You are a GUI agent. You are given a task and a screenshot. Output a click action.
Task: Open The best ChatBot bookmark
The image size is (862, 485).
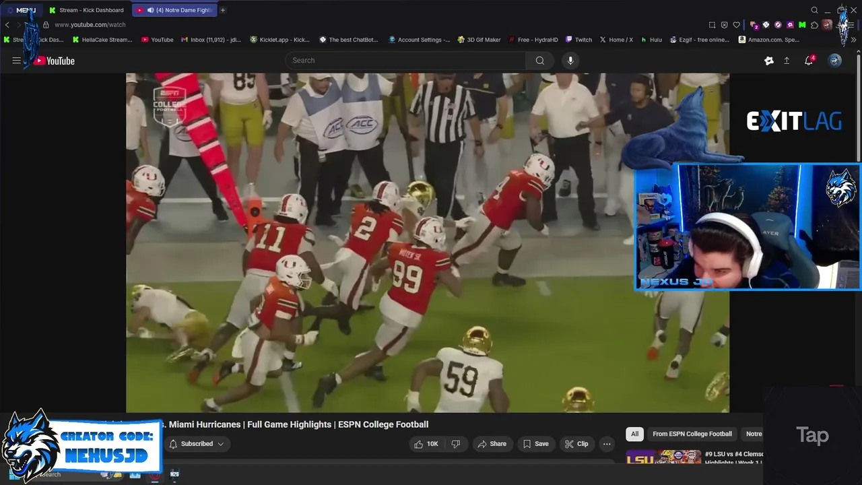(349, 40)
